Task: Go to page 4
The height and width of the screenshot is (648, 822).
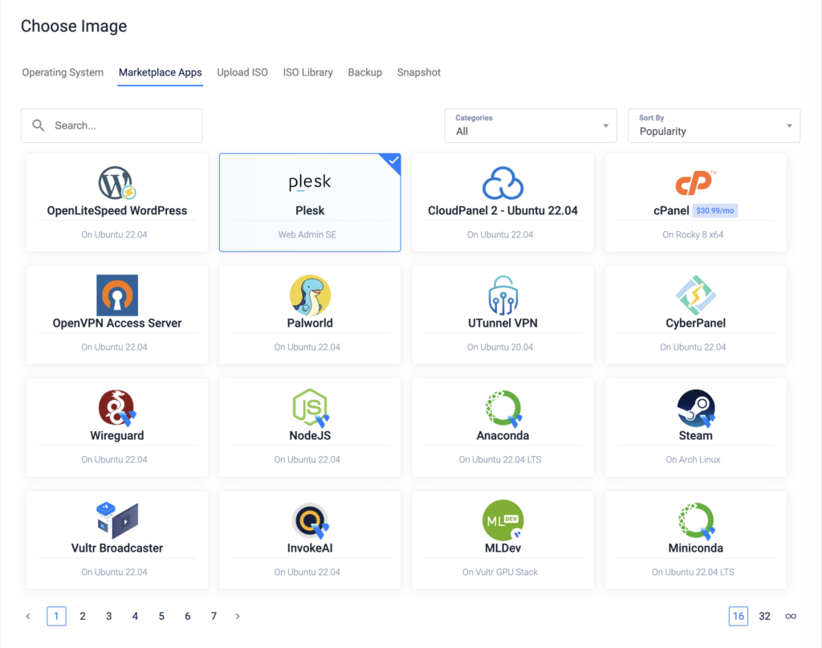Action: tap(135, 616)
